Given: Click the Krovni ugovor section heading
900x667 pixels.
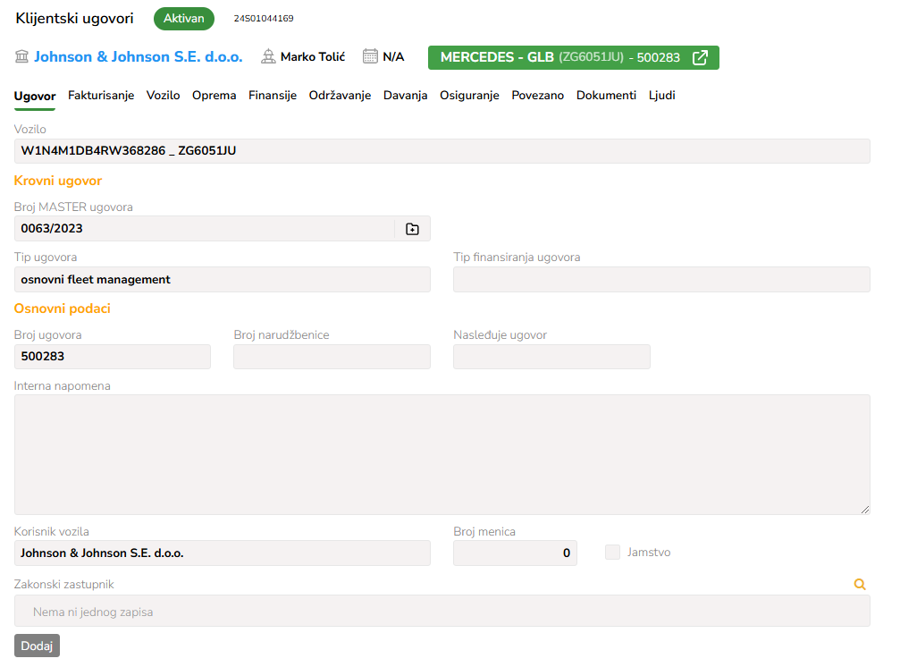Looking at the screenshot, I should [x=58, y=181].
